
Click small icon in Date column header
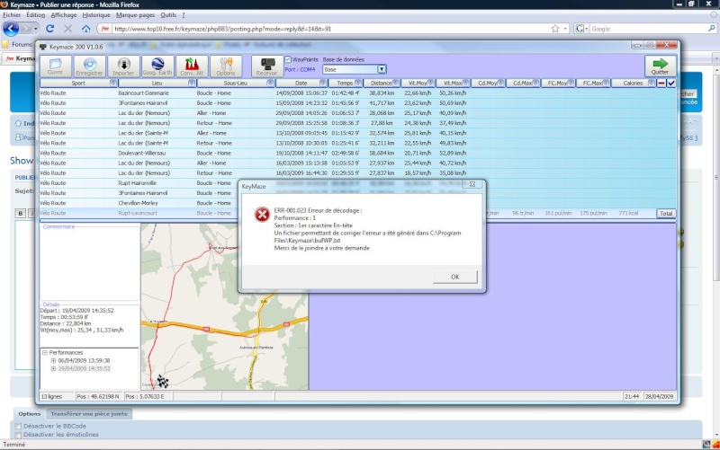(323, 83)
